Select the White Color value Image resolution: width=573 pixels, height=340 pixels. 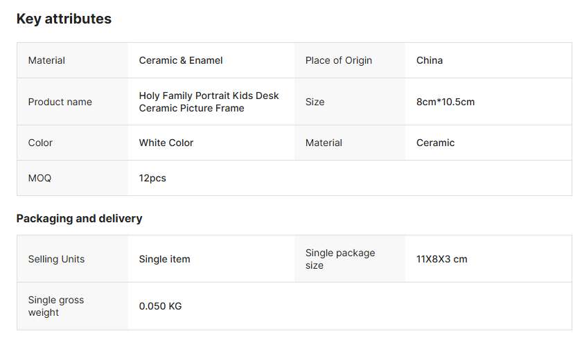166,143
